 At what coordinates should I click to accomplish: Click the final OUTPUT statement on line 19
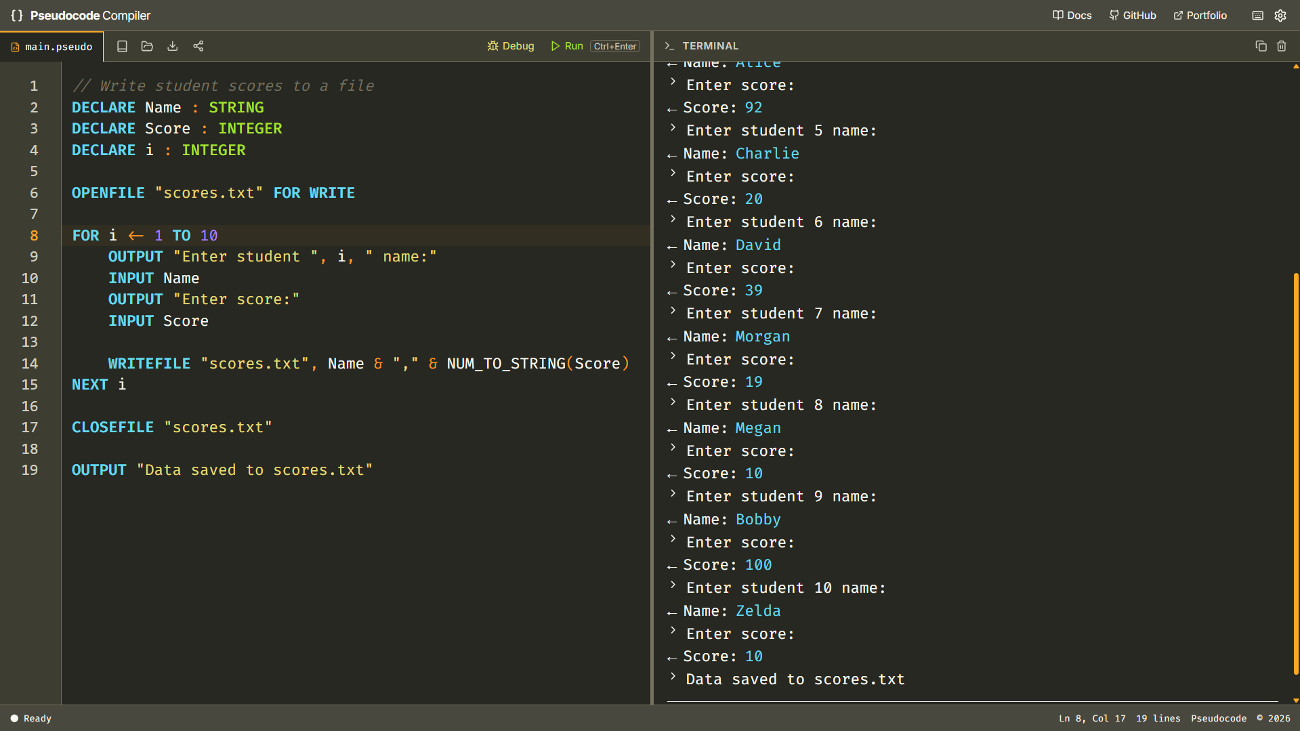click(x=222, y=470)
